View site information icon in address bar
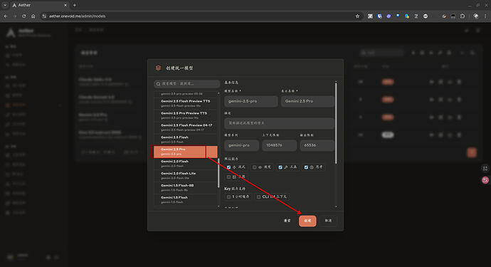 (44, 16)
